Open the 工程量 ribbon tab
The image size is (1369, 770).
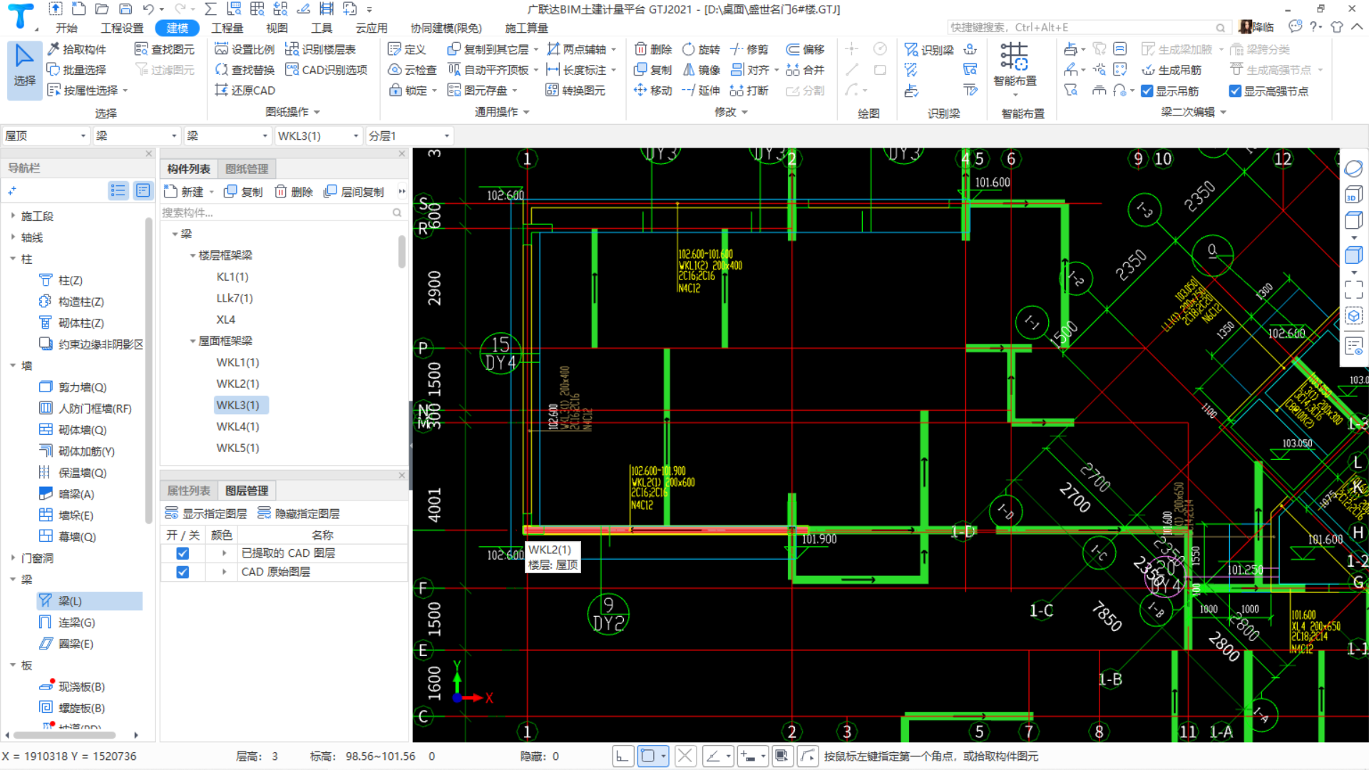point(227,28)
